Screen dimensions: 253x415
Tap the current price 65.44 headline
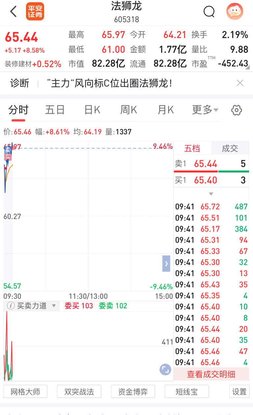21,37
